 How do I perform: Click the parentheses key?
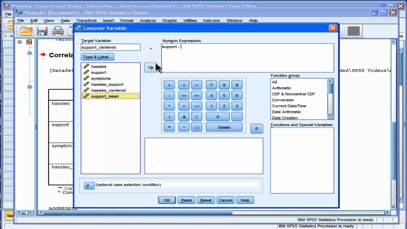pos(197,127)
